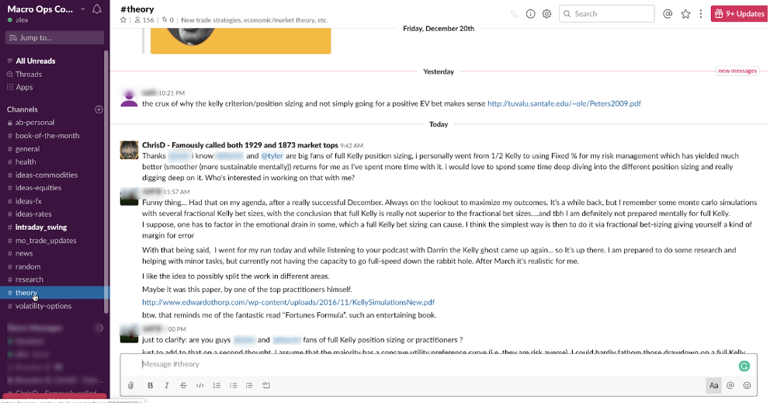Open All Unreads view
Image resolution: width=770 pixels, height=403 pixels.
[36, 61]
